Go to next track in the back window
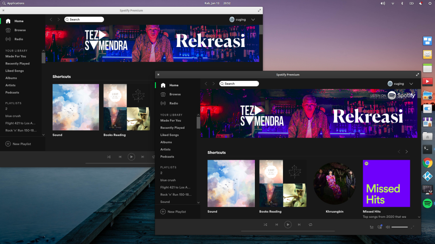435x244 pixels. pyautogui.click(x=143, y=157)
